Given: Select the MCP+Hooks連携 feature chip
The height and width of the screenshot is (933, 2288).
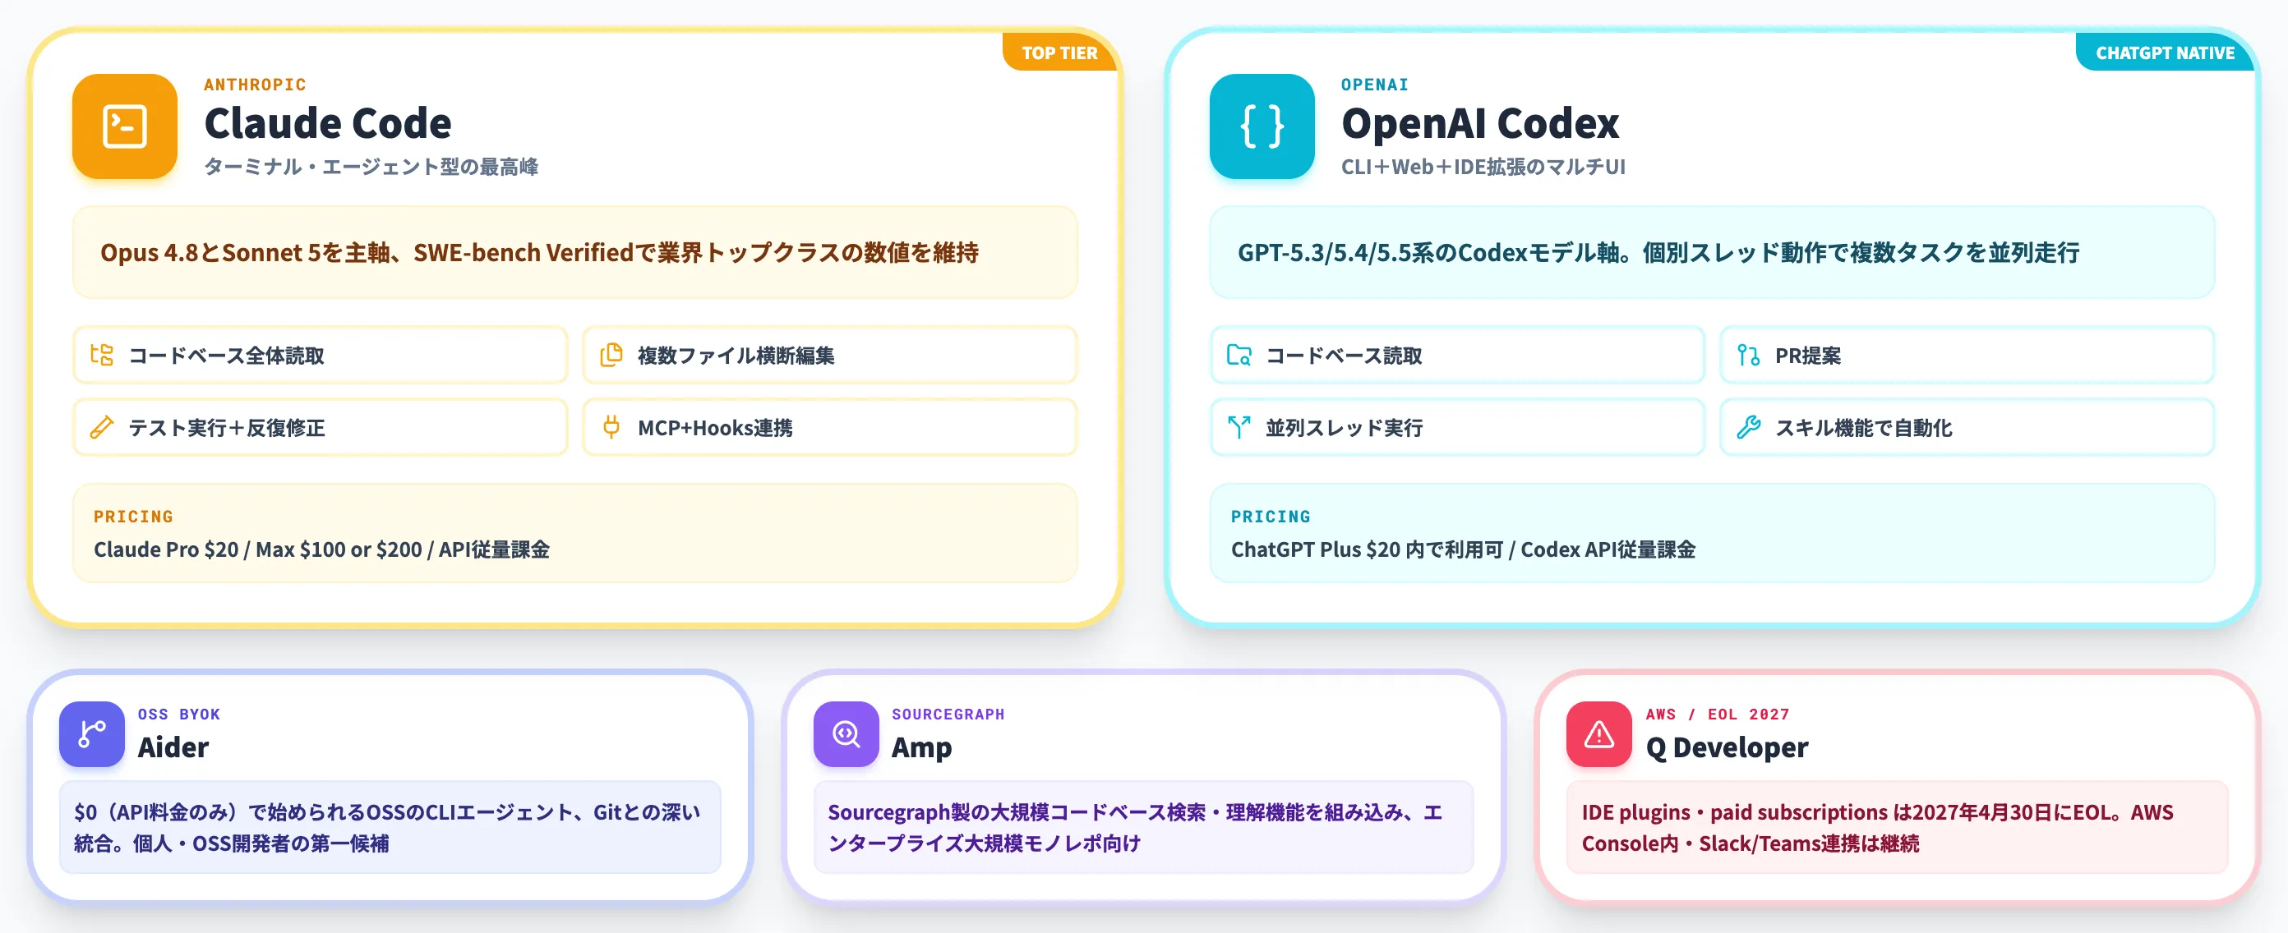Looking at the screenshot, I should tap(829, 427).
